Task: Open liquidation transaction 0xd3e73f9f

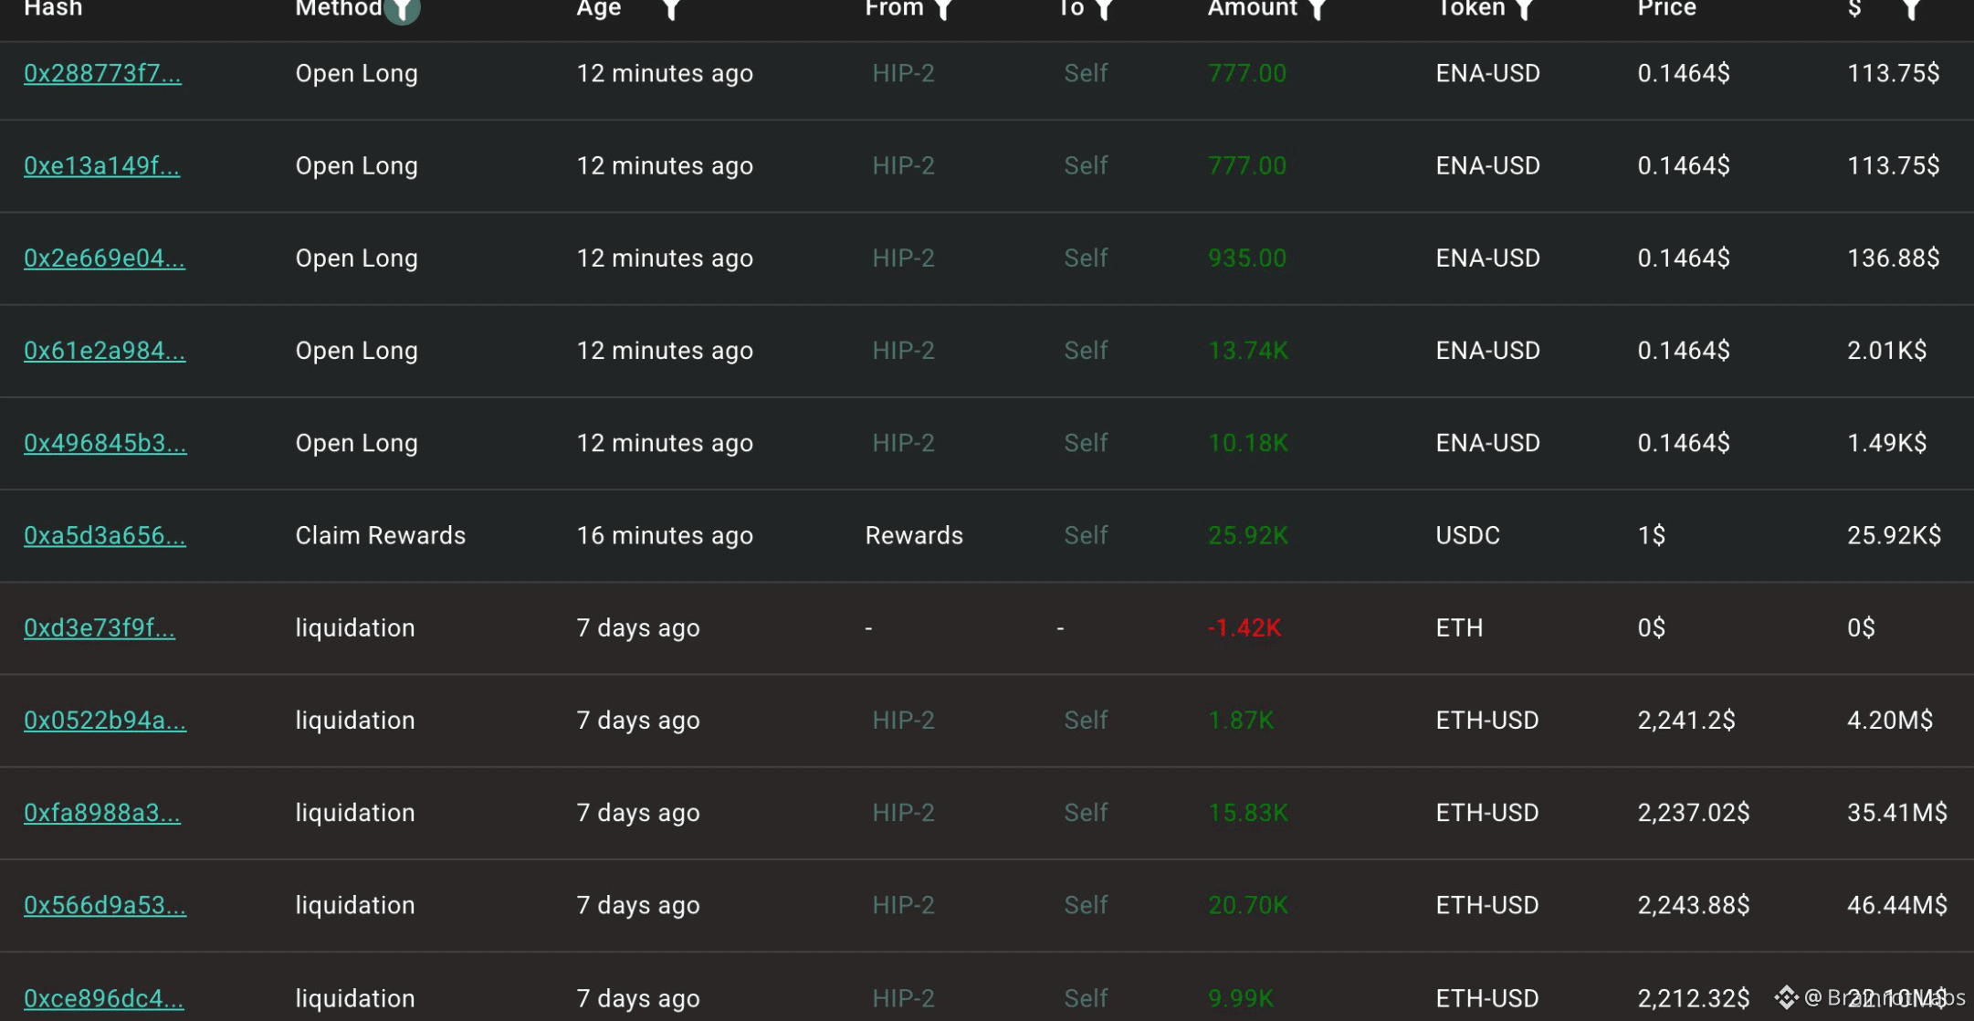Action: click(x=100, y=627)
